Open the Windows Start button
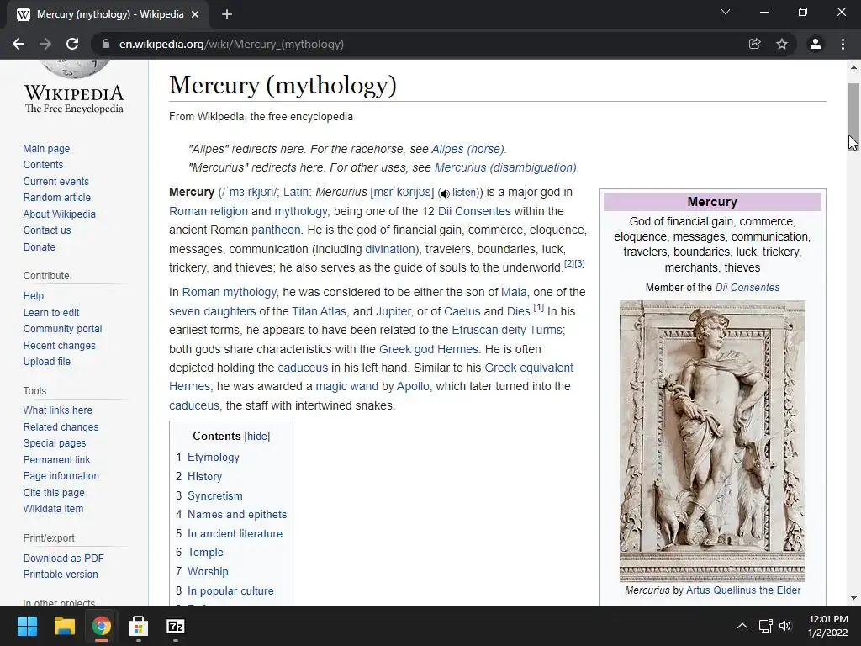861x646 pixels. [28, 626]
